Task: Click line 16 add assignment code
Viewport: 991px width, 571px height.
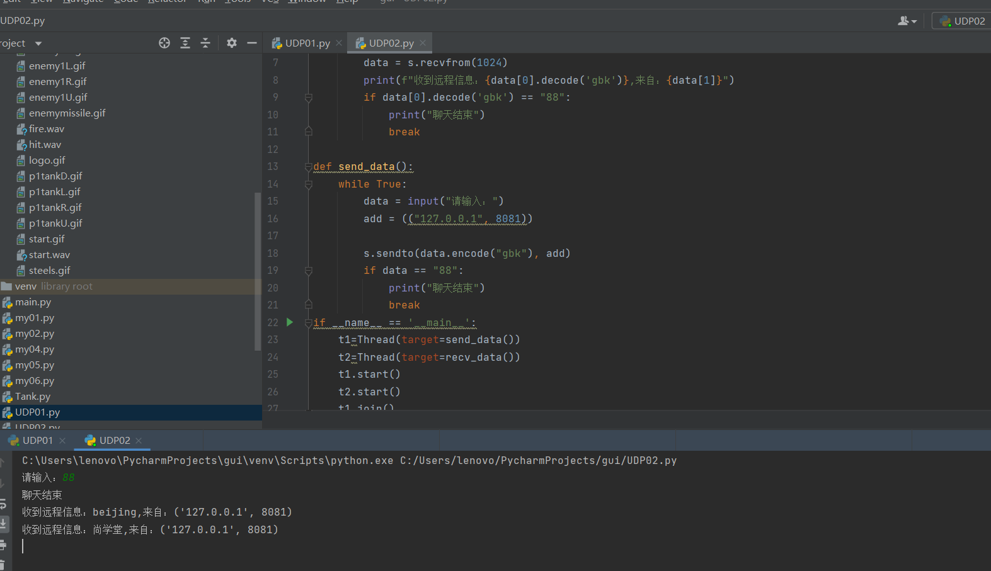Action: [448, 219]
